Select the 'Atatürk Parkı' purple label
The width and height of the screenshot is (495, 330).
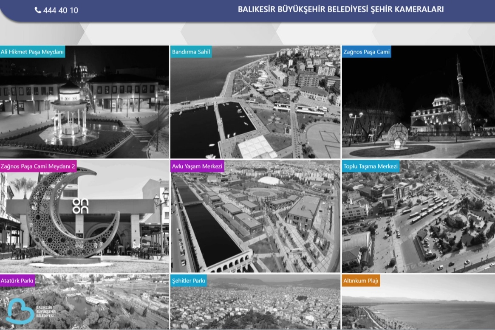(17, 281)
